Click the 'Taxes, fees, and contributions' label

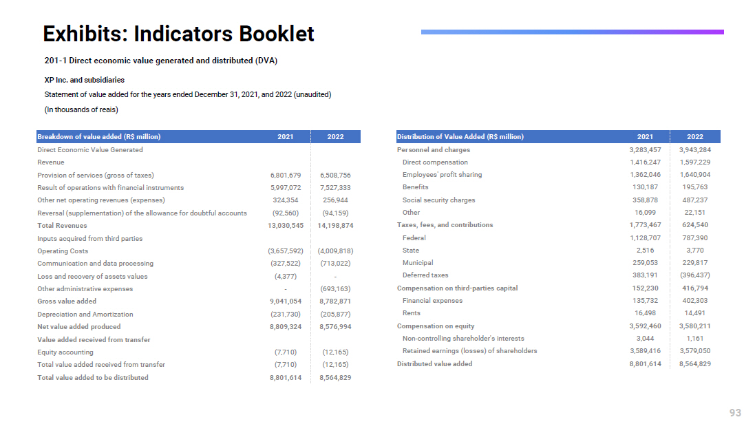[x=445, y=225]
